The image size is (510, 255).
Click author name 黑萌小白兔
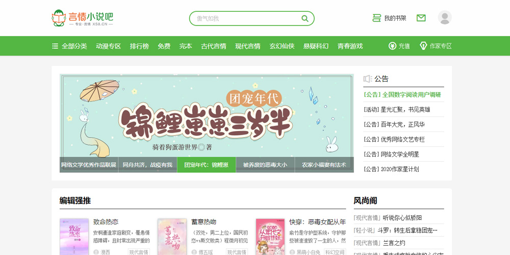(x=309, y=252)
